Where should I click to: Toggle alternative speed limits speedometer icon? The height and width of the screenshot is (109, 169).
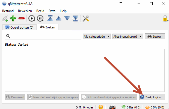coord(112,107)
